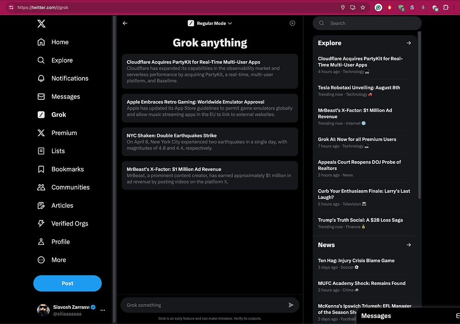Click the Articles icon
Viewport: 460px width, 324px height.
point(41,205)
